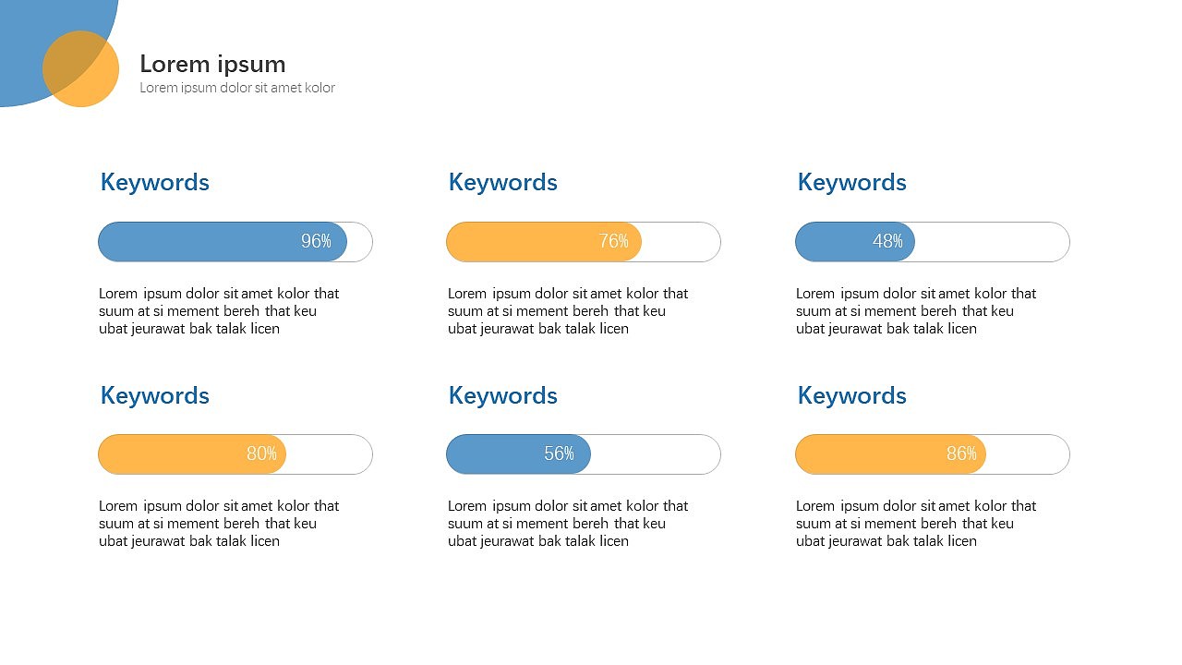1182x665 pixels.
Task: Click the Keywords heading above the 96% bar
Action: [x=155, y=182]
